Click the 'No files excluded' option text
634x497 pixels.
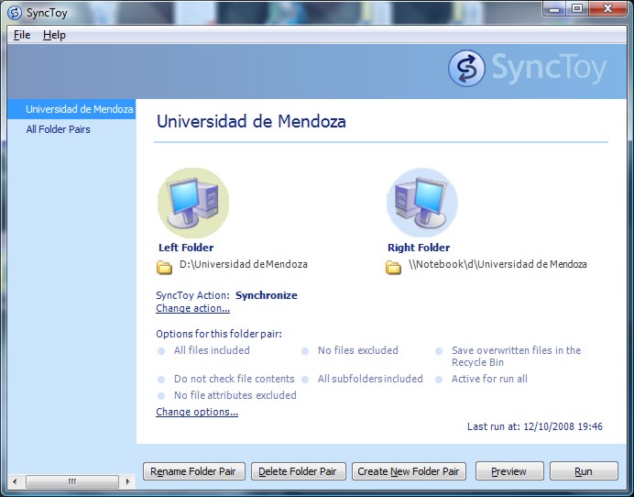tap(358, 350)
